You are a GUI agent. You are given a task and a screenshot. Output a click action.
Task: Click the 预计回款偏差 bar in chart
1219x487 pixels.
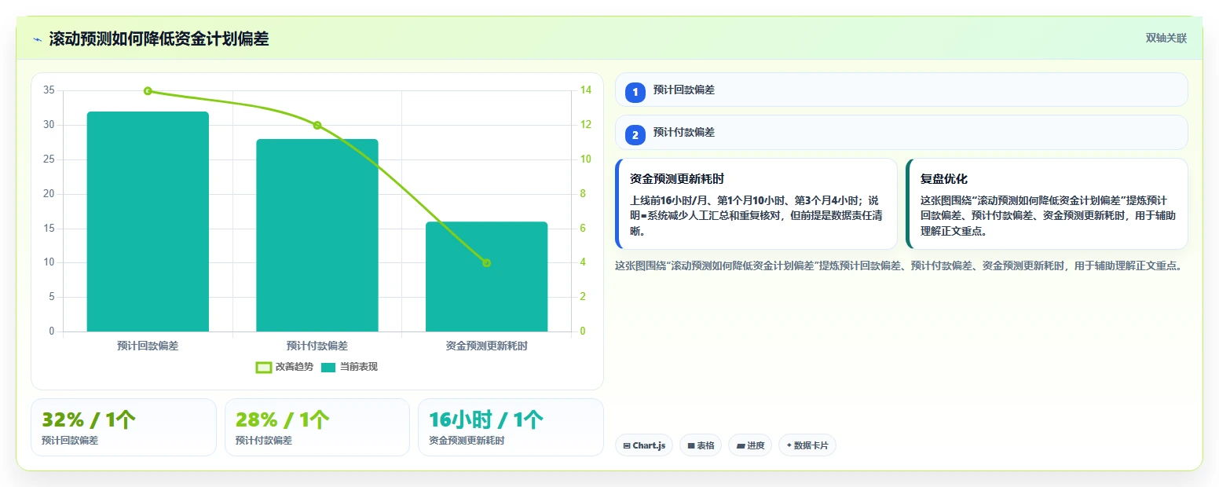coord(148,222)
